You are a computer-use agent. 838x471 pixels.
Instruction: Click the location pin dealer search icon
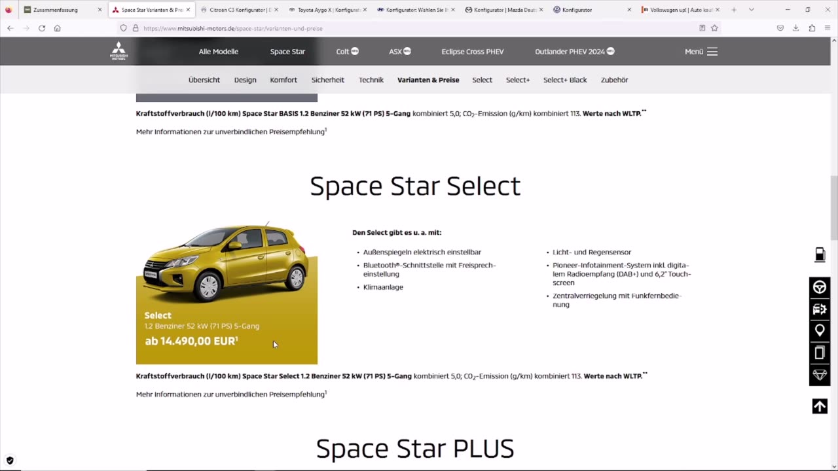820,331
